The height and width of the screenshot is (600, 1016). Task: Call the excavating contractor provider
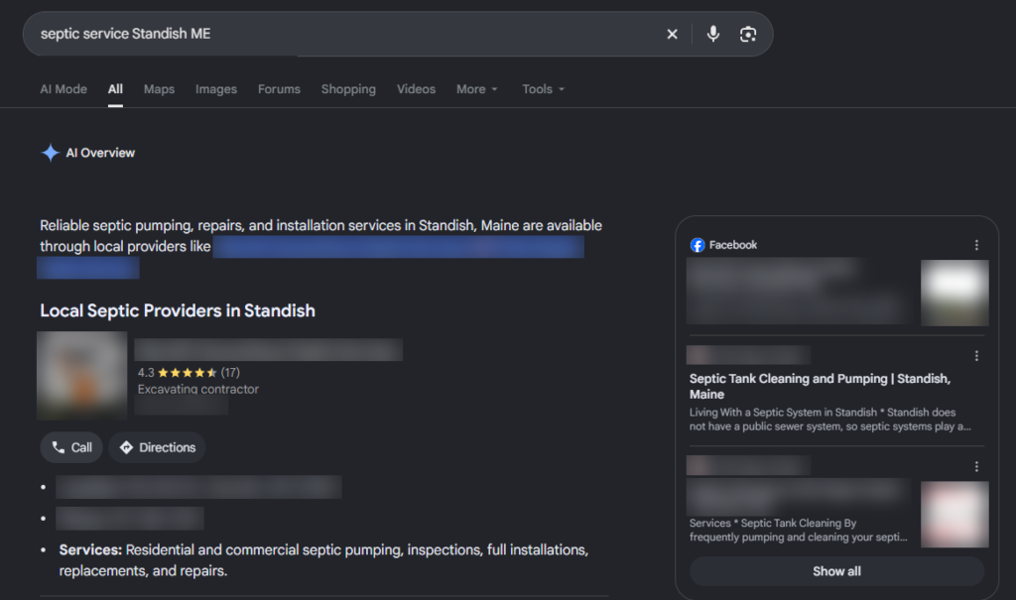(71, 447)
